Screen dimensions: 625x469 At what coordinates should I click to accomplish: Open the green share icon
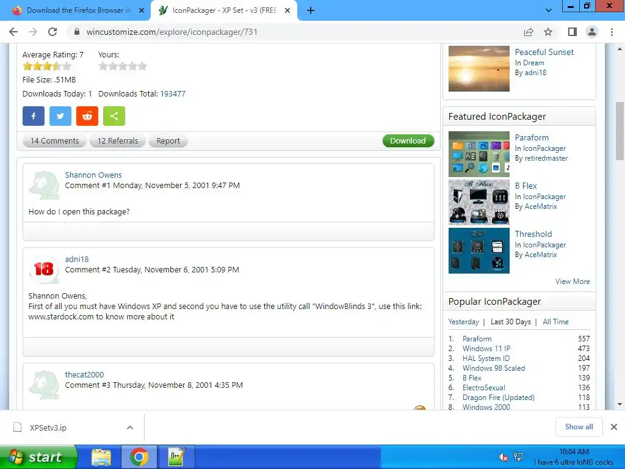coord(114,116)
